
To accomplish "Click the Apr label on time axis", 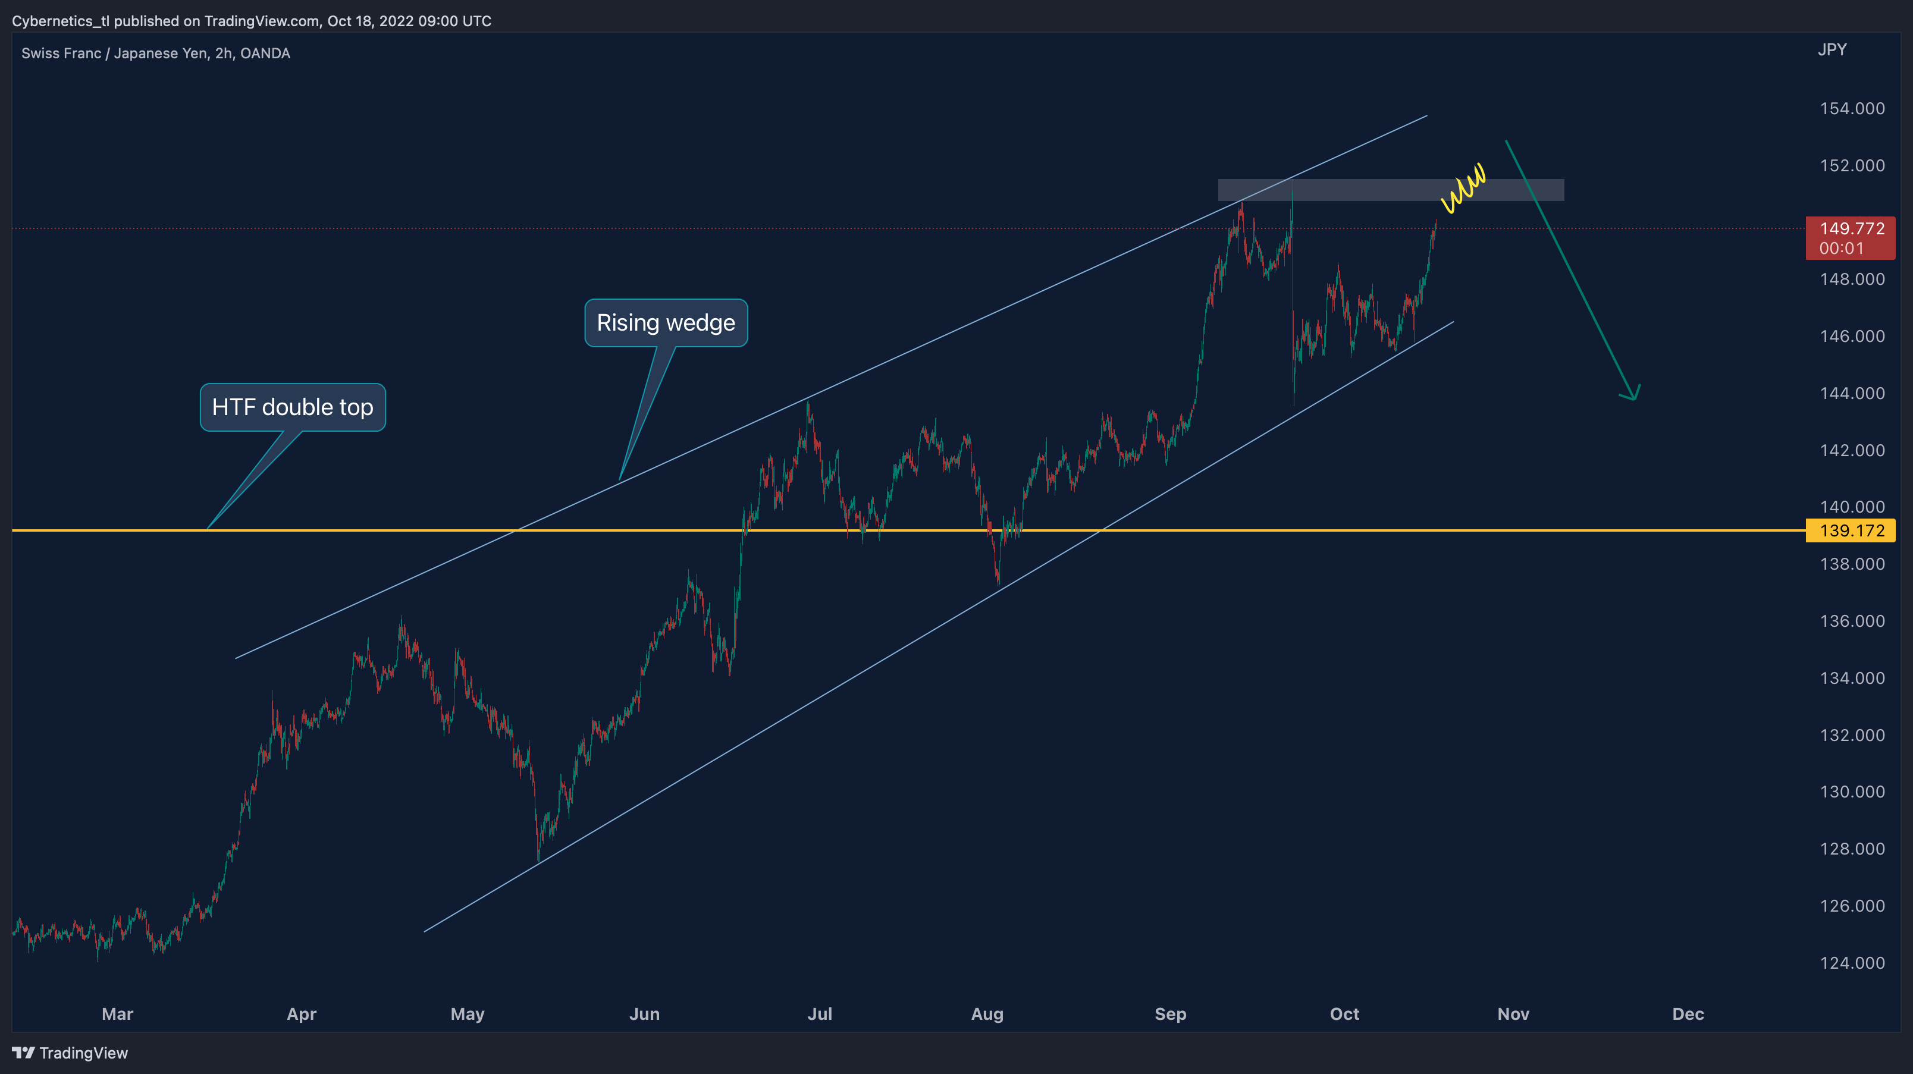I will (x=302, y=1014).
